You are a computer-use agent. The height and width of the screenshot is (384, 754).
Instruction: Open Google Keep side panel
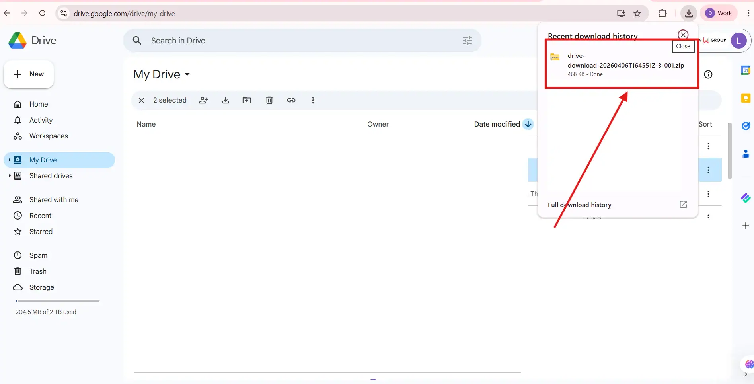746,98
